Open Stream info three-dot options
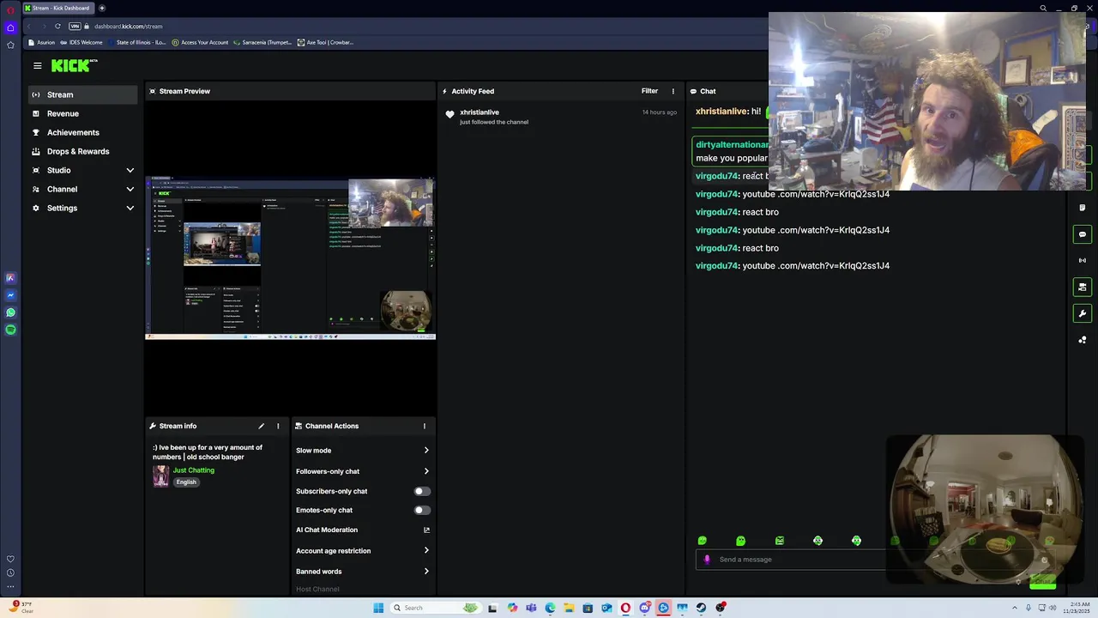Viewport: 1098px width, 618px height. (278, 426)
